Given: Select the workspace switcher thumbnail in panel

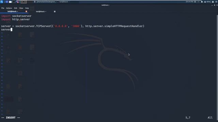Looking at the screenshot, I should (x=24, y=2).
